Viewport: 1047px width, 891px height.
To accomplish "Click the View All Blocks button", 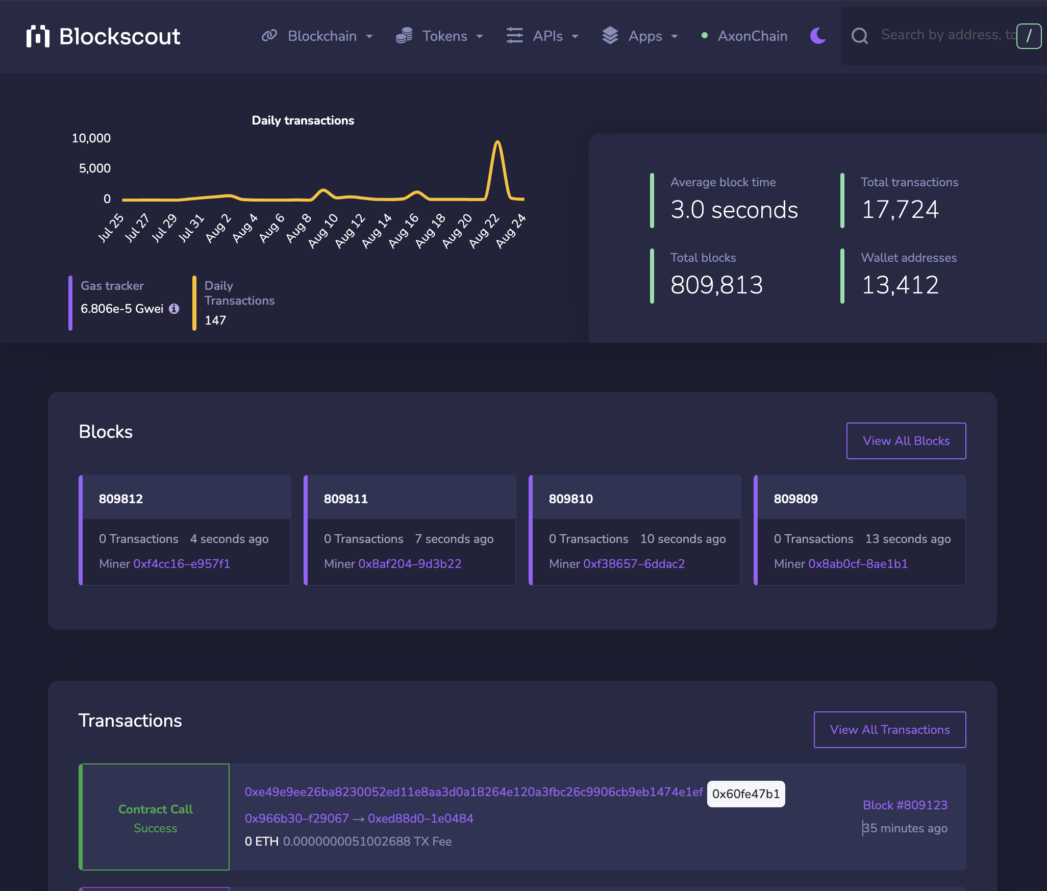I will click(906, 441).
